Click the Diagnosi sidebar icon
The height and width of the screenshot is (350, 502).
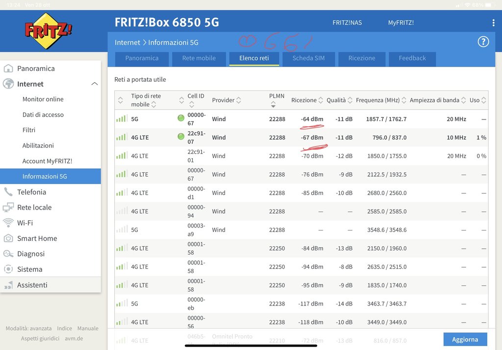click(8, 254)
